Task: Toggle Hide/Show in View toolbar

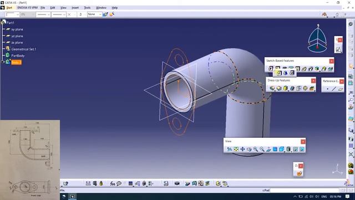Action: coord(295,149)
